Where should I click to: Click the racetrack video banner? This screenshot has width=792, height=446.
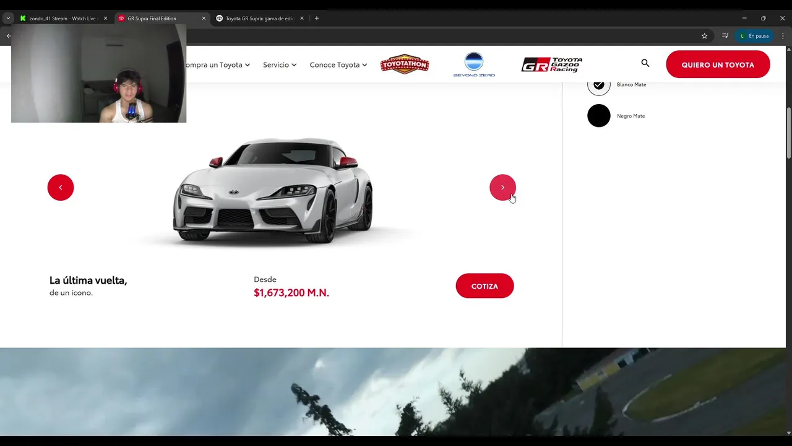tap(393, 391)
